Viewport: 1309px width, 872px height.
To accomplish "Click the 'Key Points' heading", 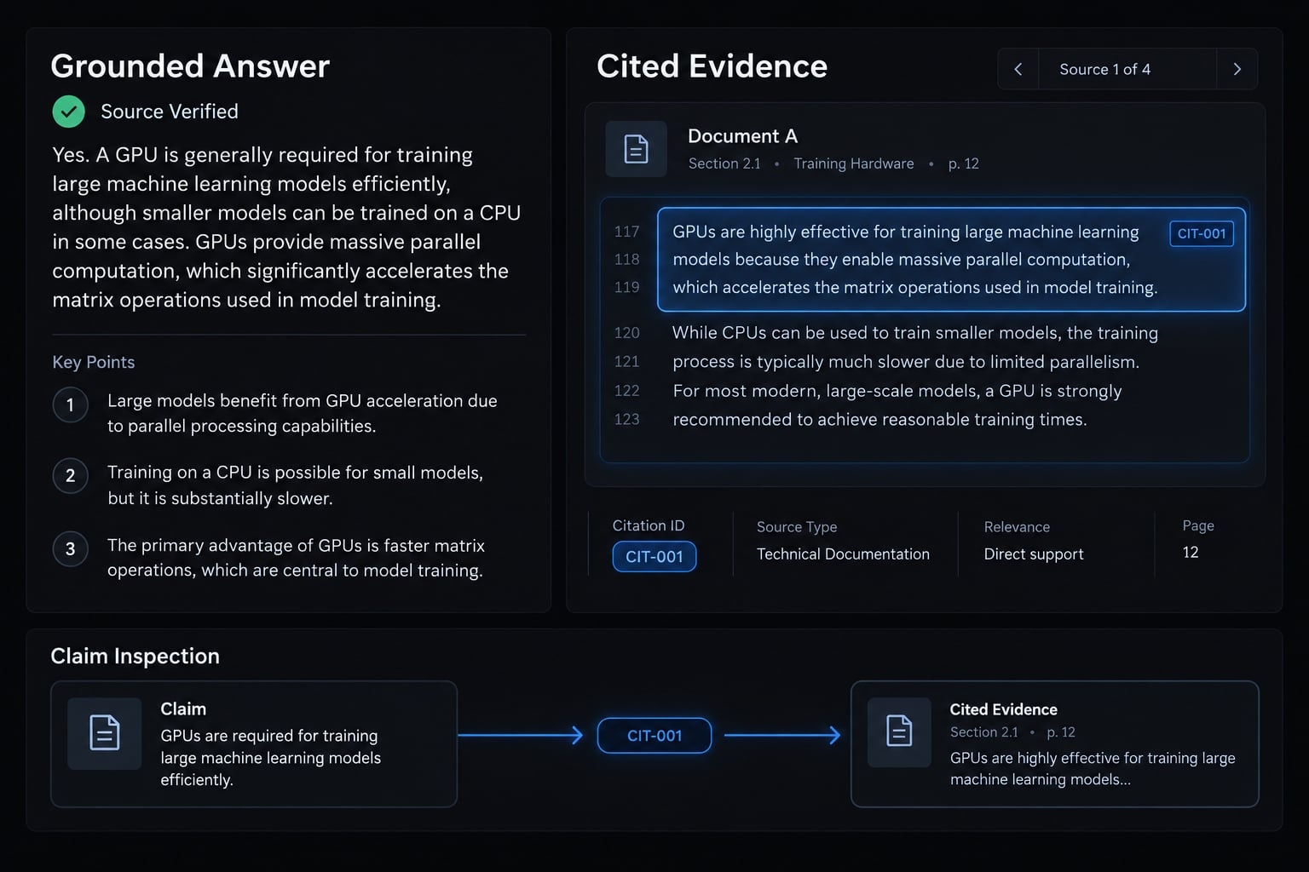I will point(94,362).
